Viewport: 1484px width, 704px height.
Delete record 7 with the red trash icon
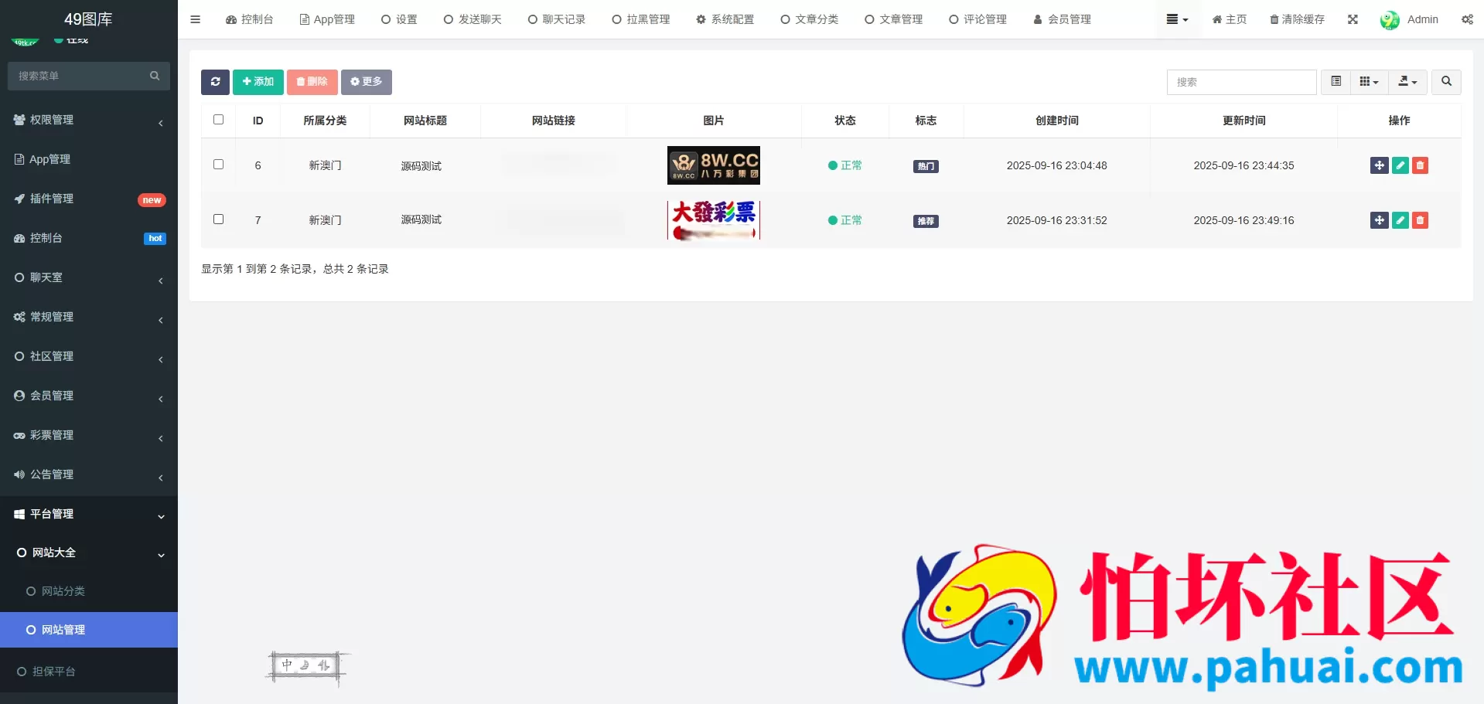click(x=1420, y=219)
